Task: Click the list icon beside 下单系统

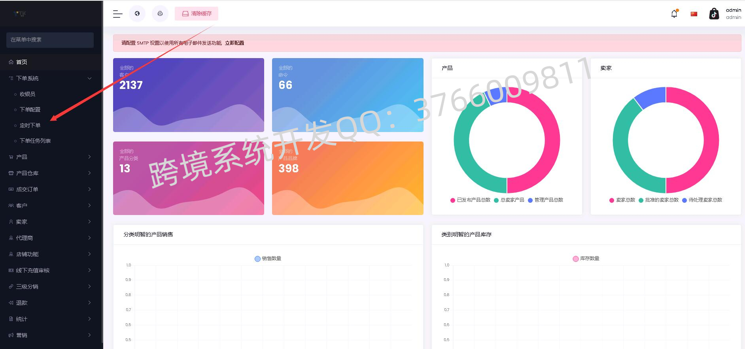Action: [11, 78]
